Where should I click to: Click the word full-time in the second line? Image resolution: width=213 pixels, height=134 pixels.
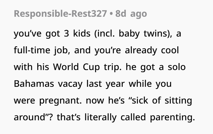(32, 50)
